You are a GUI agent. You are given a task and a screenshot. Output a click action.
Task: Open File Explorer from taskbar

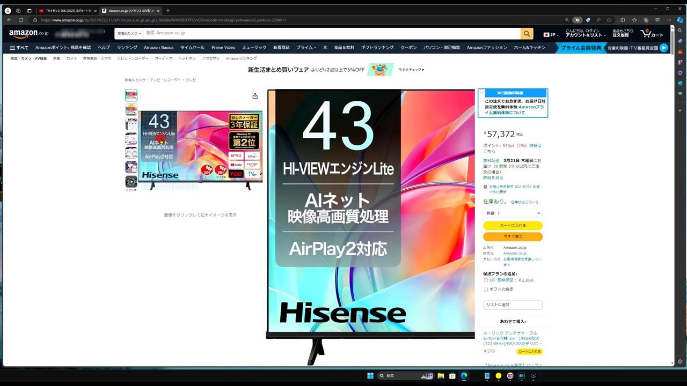440,376
